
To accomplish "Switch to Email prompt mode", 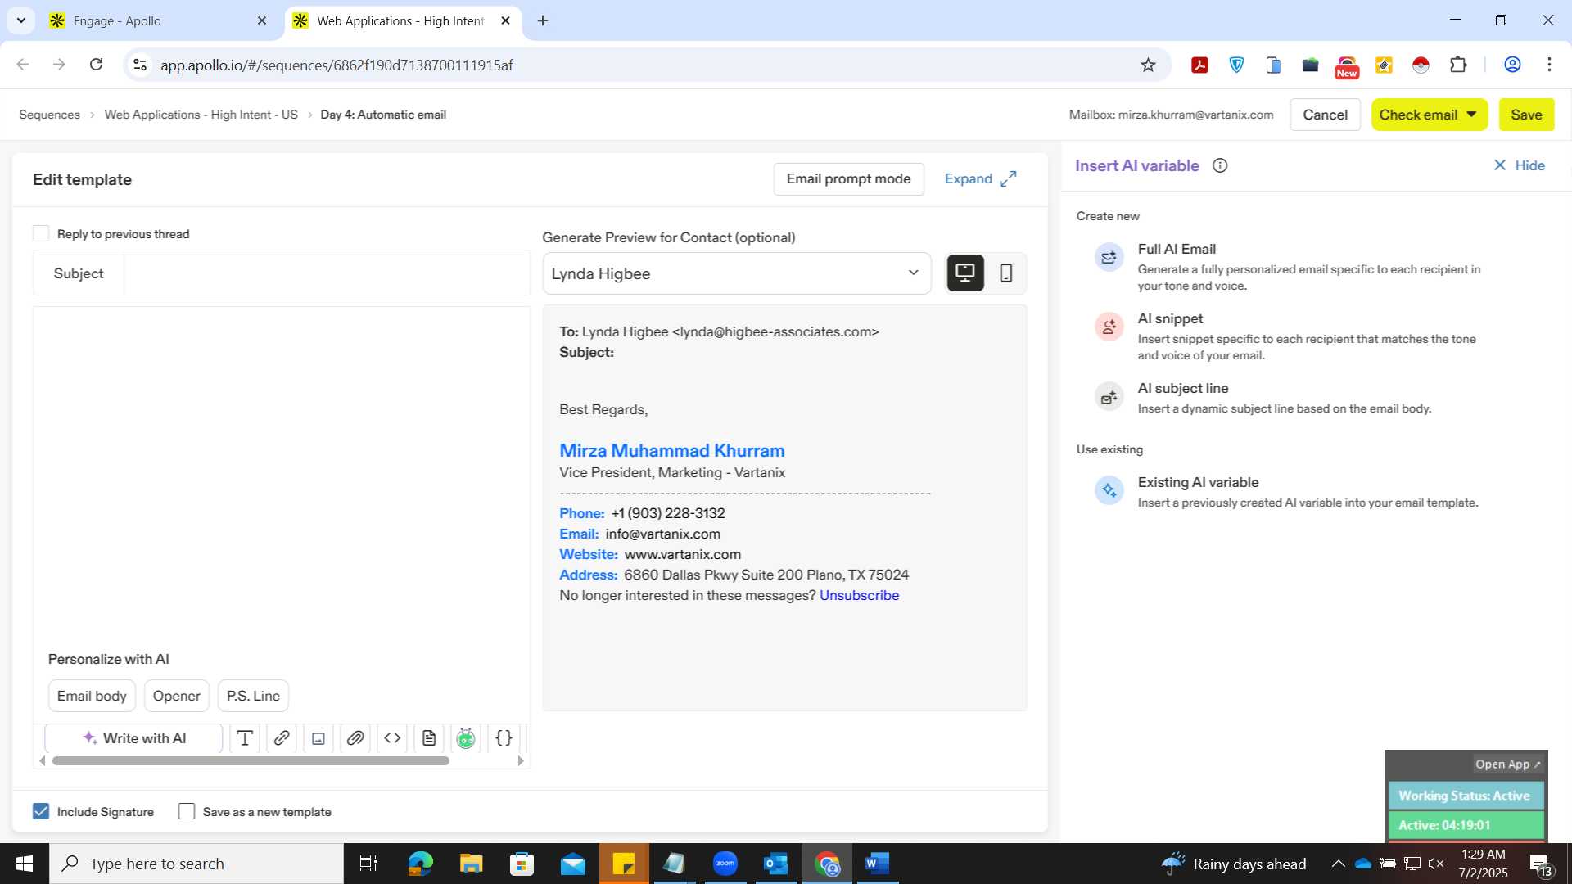I will [x=848, y=179].
